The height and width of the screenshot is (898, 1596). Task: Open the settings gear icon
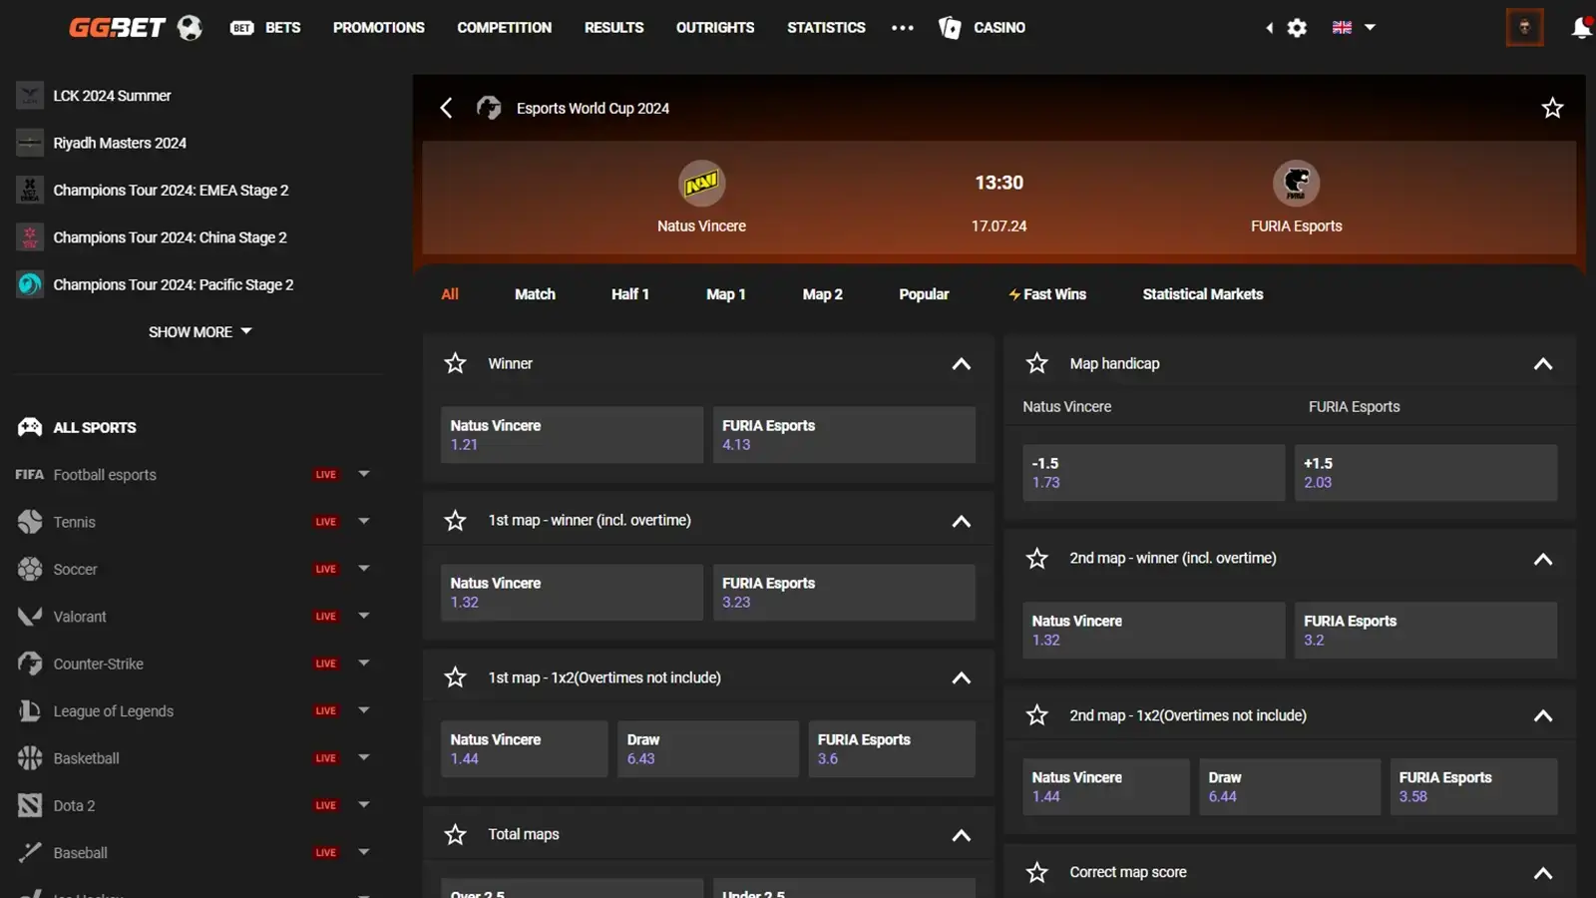1297,28
